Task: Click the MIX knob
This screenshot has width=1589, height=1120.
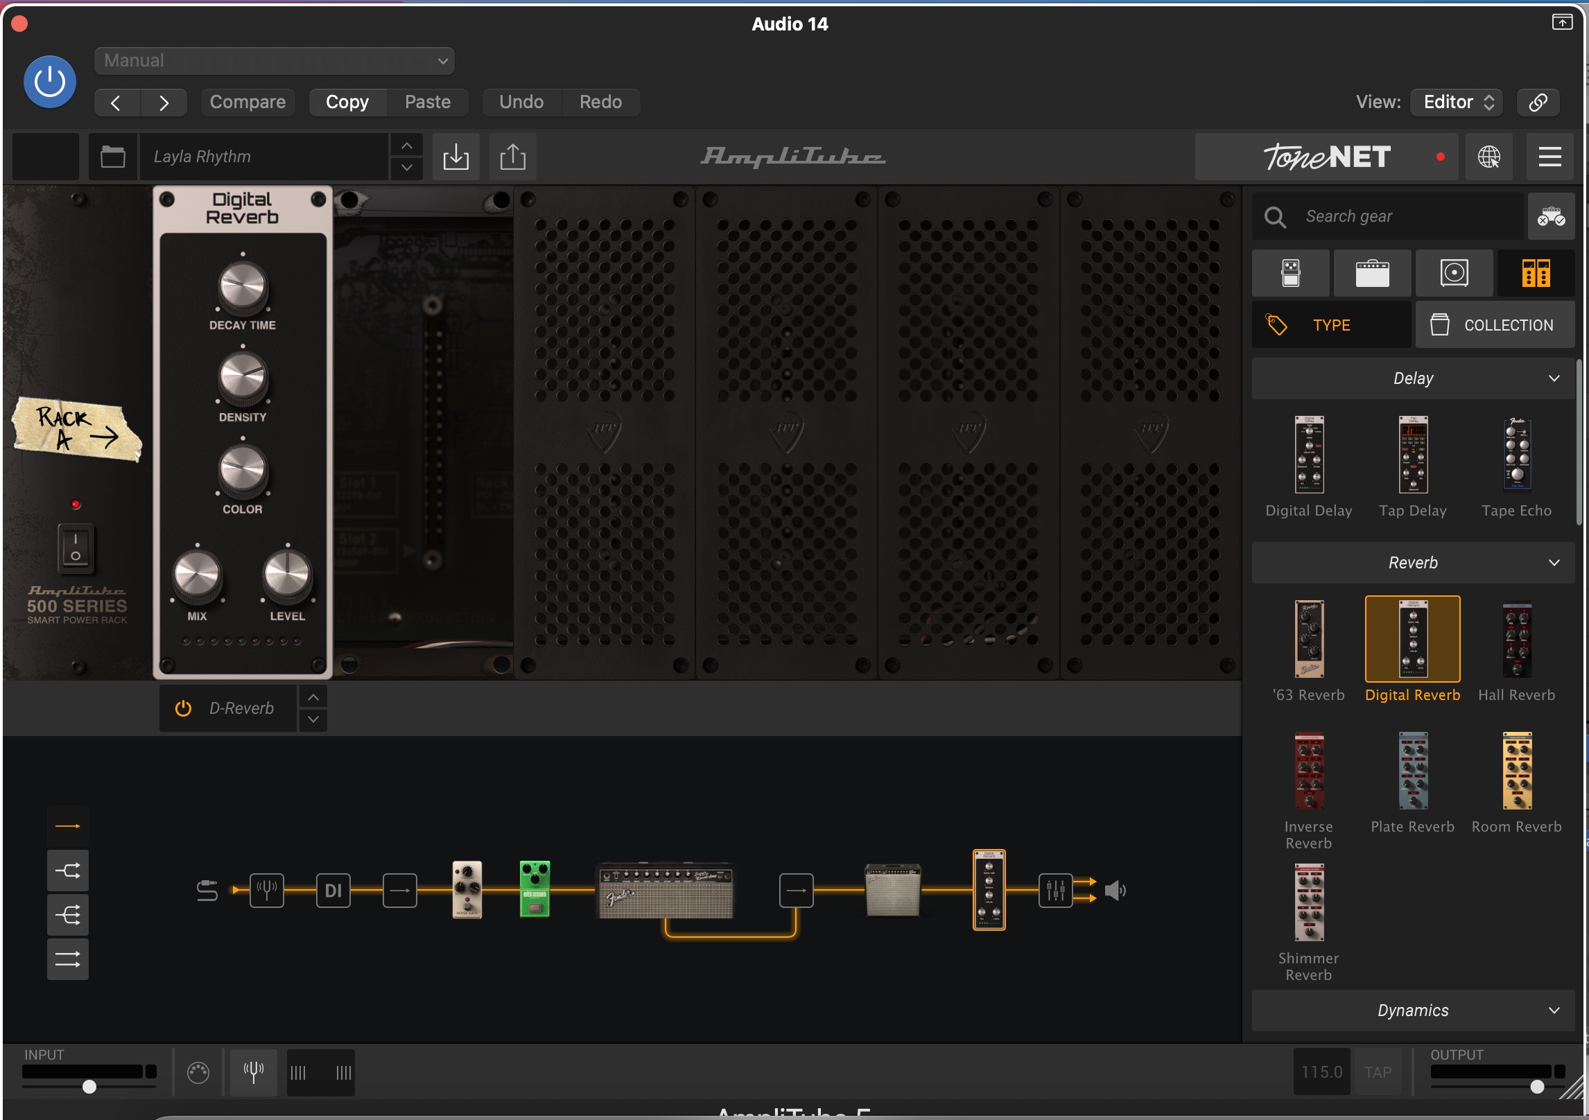Action: coord(197,576)
